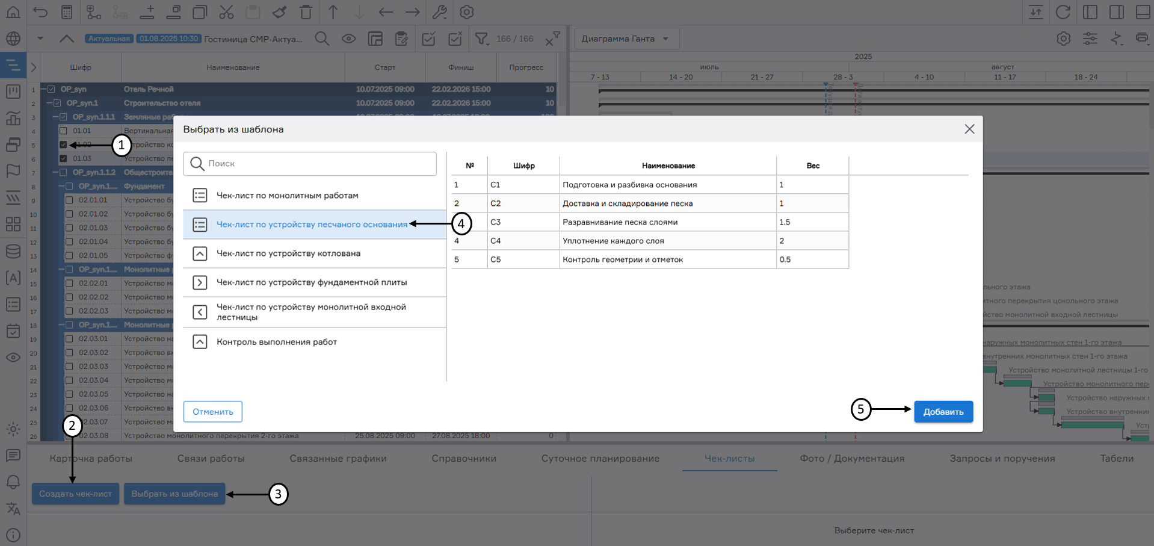
Task: Select Чек-лист по устройству котлована template
Action: [x=289, y=253]
